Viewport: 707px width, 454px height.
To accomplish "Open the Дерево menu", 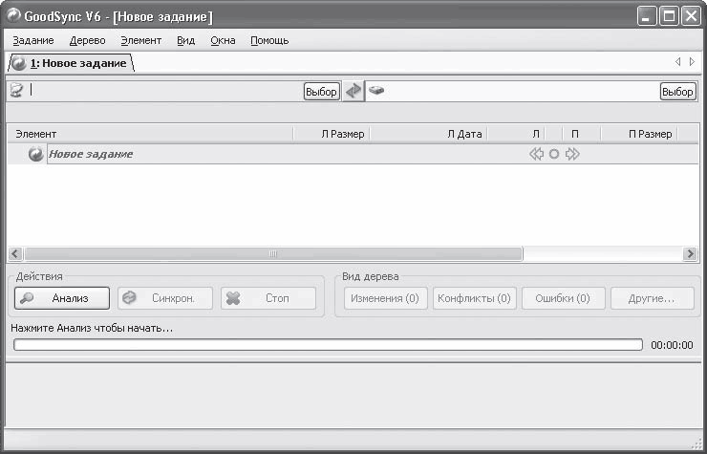I will pyautogui.click(x=88, y=40).
